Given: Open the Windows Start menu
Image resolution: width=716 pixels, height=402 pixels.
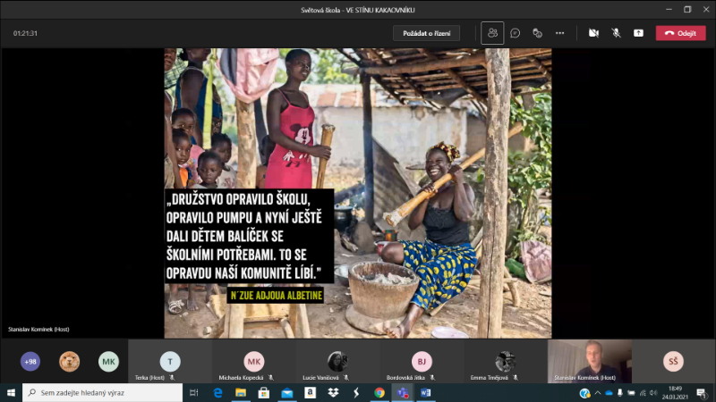Looking at the screenshot, I should click(11, 392).
